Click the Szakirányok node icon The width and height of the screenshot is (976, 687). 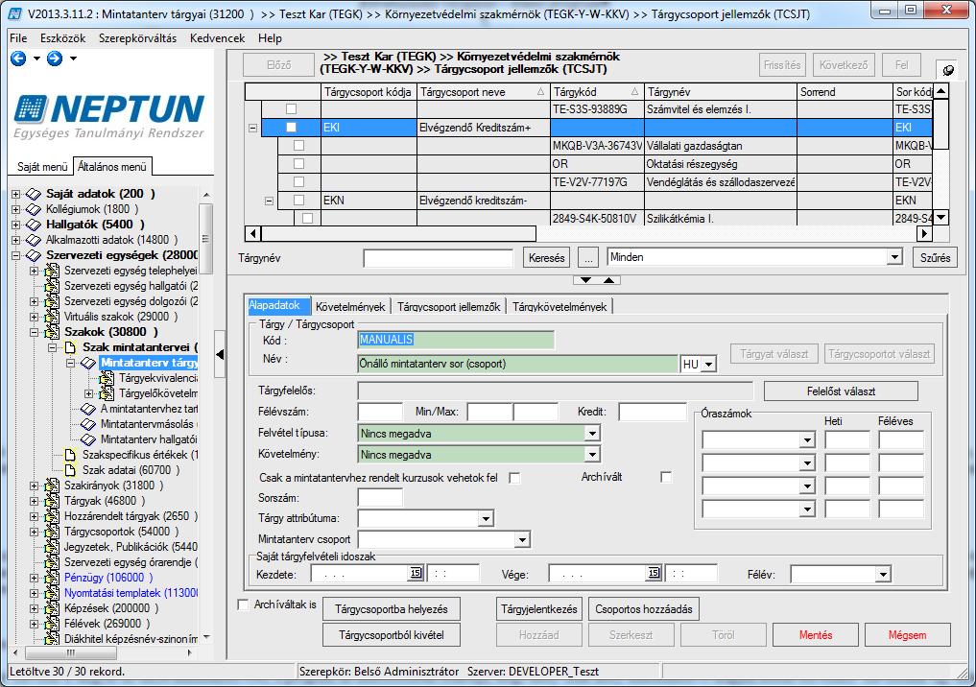pyautogui.click(x=52, y=486)
